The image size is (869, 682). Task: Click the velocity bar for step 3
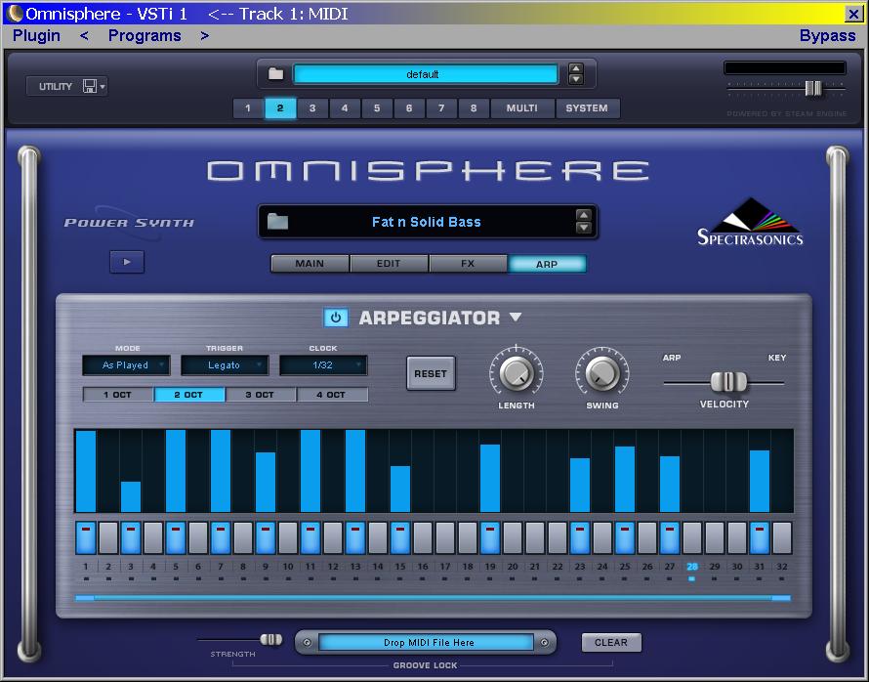(x=131, y=496)
